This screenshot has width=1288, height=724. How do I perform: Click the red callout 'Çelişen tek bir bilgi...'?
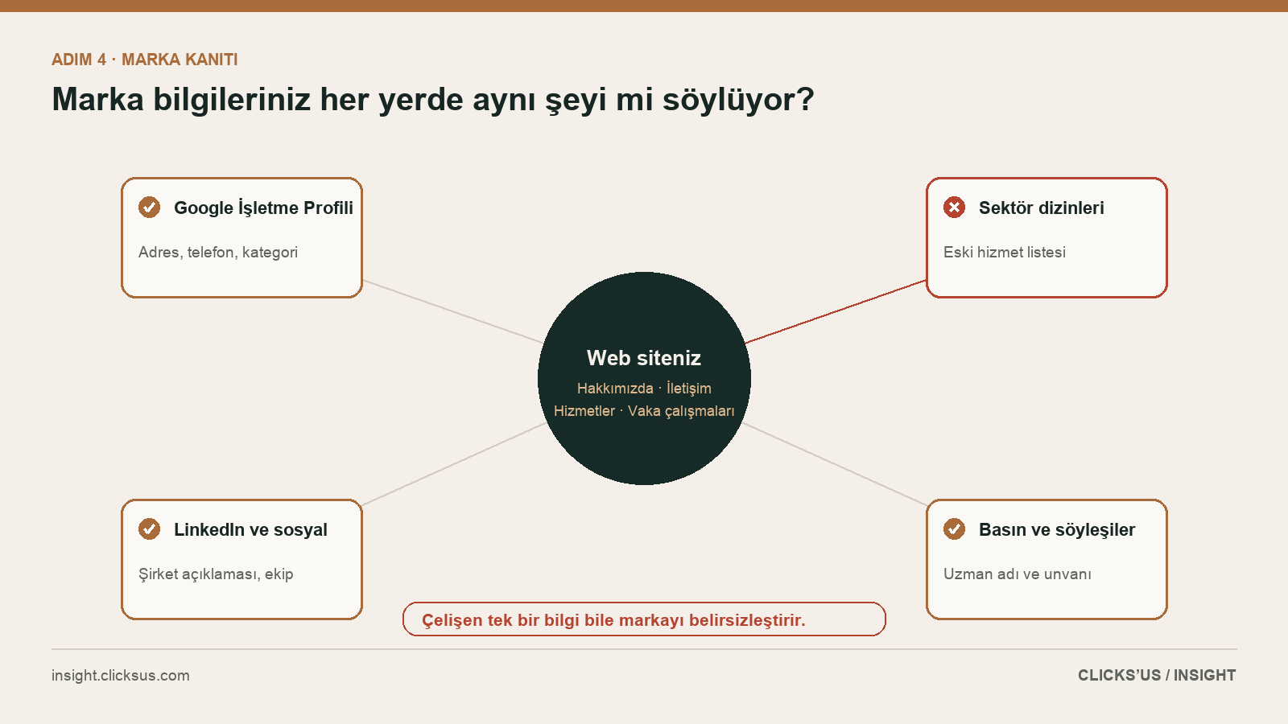point(644,619)
